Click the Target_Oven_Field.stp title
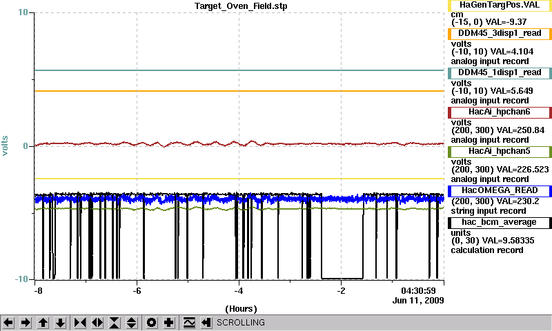This screenshot has width=552, height=331. (x=241, y=6)
